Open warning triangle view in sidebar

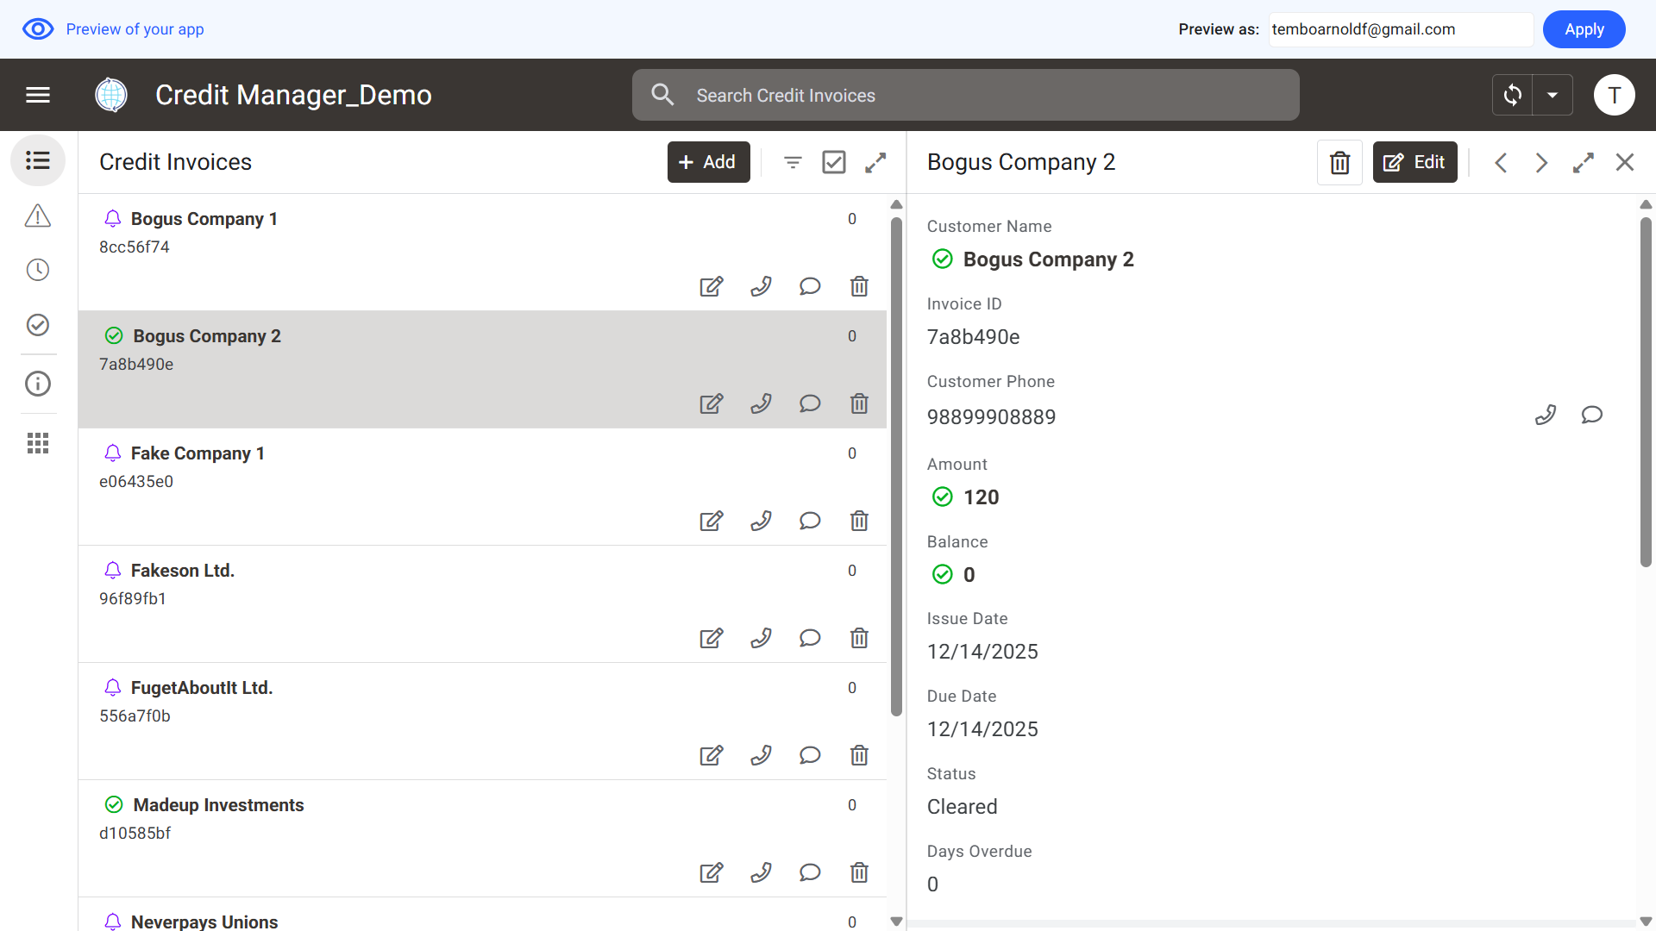[x=38, y=216]
